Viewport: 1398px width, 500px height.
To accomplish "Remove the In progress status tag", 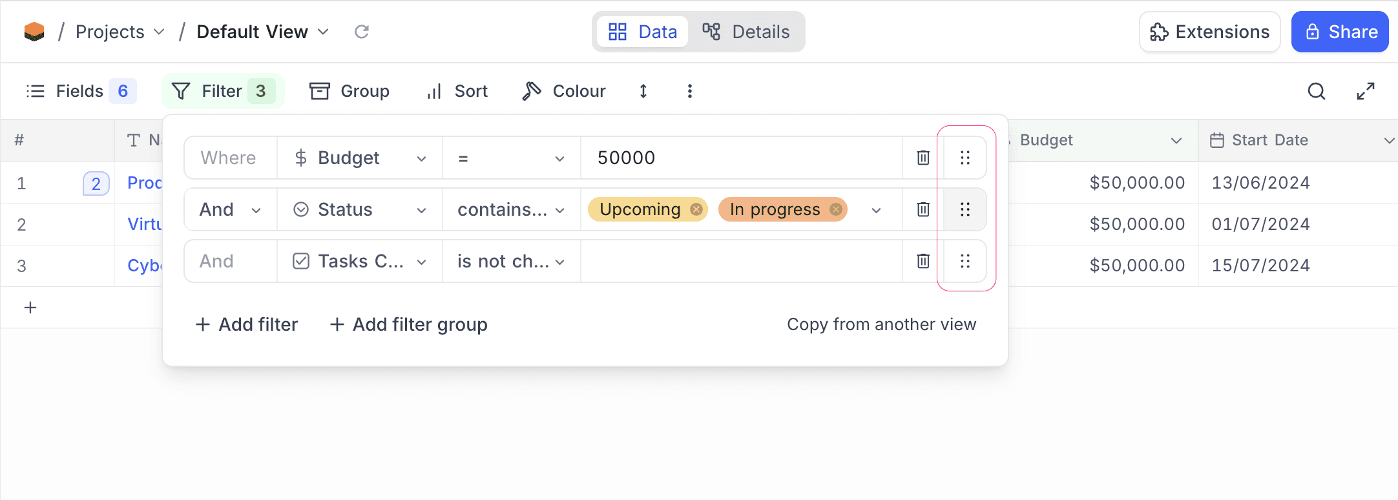I will click(835, 209).
